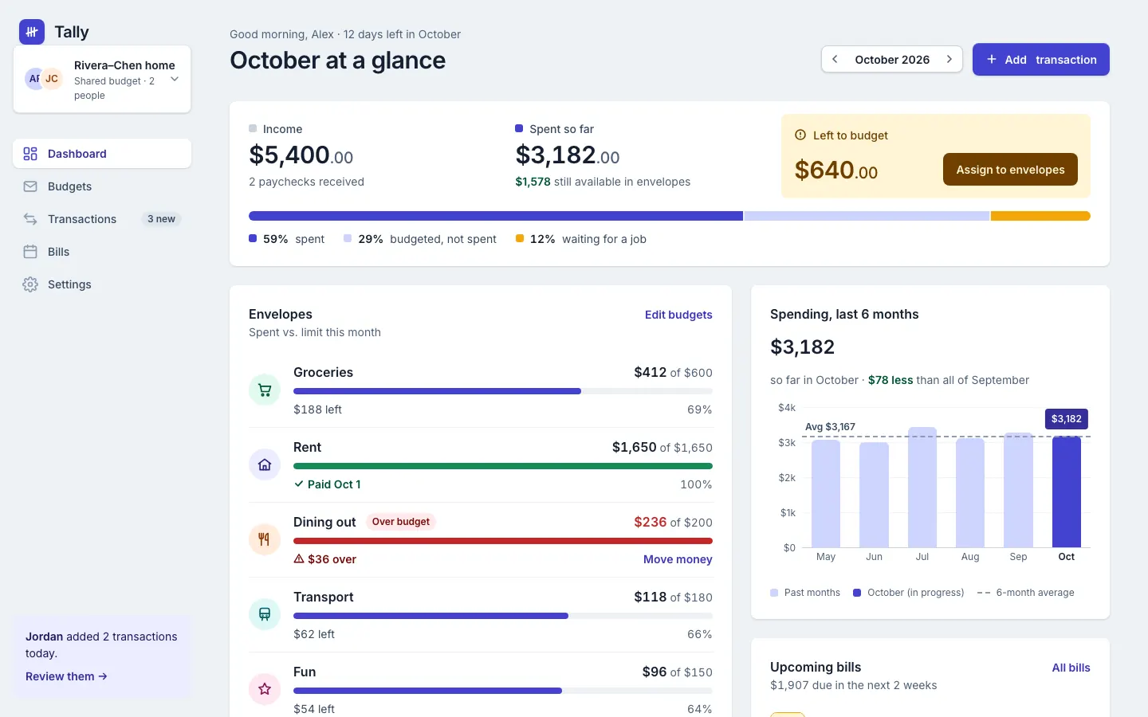Click the Aug bar in spending chart
This screenshot has height=717, width=1148.
(x=970, y=492)
